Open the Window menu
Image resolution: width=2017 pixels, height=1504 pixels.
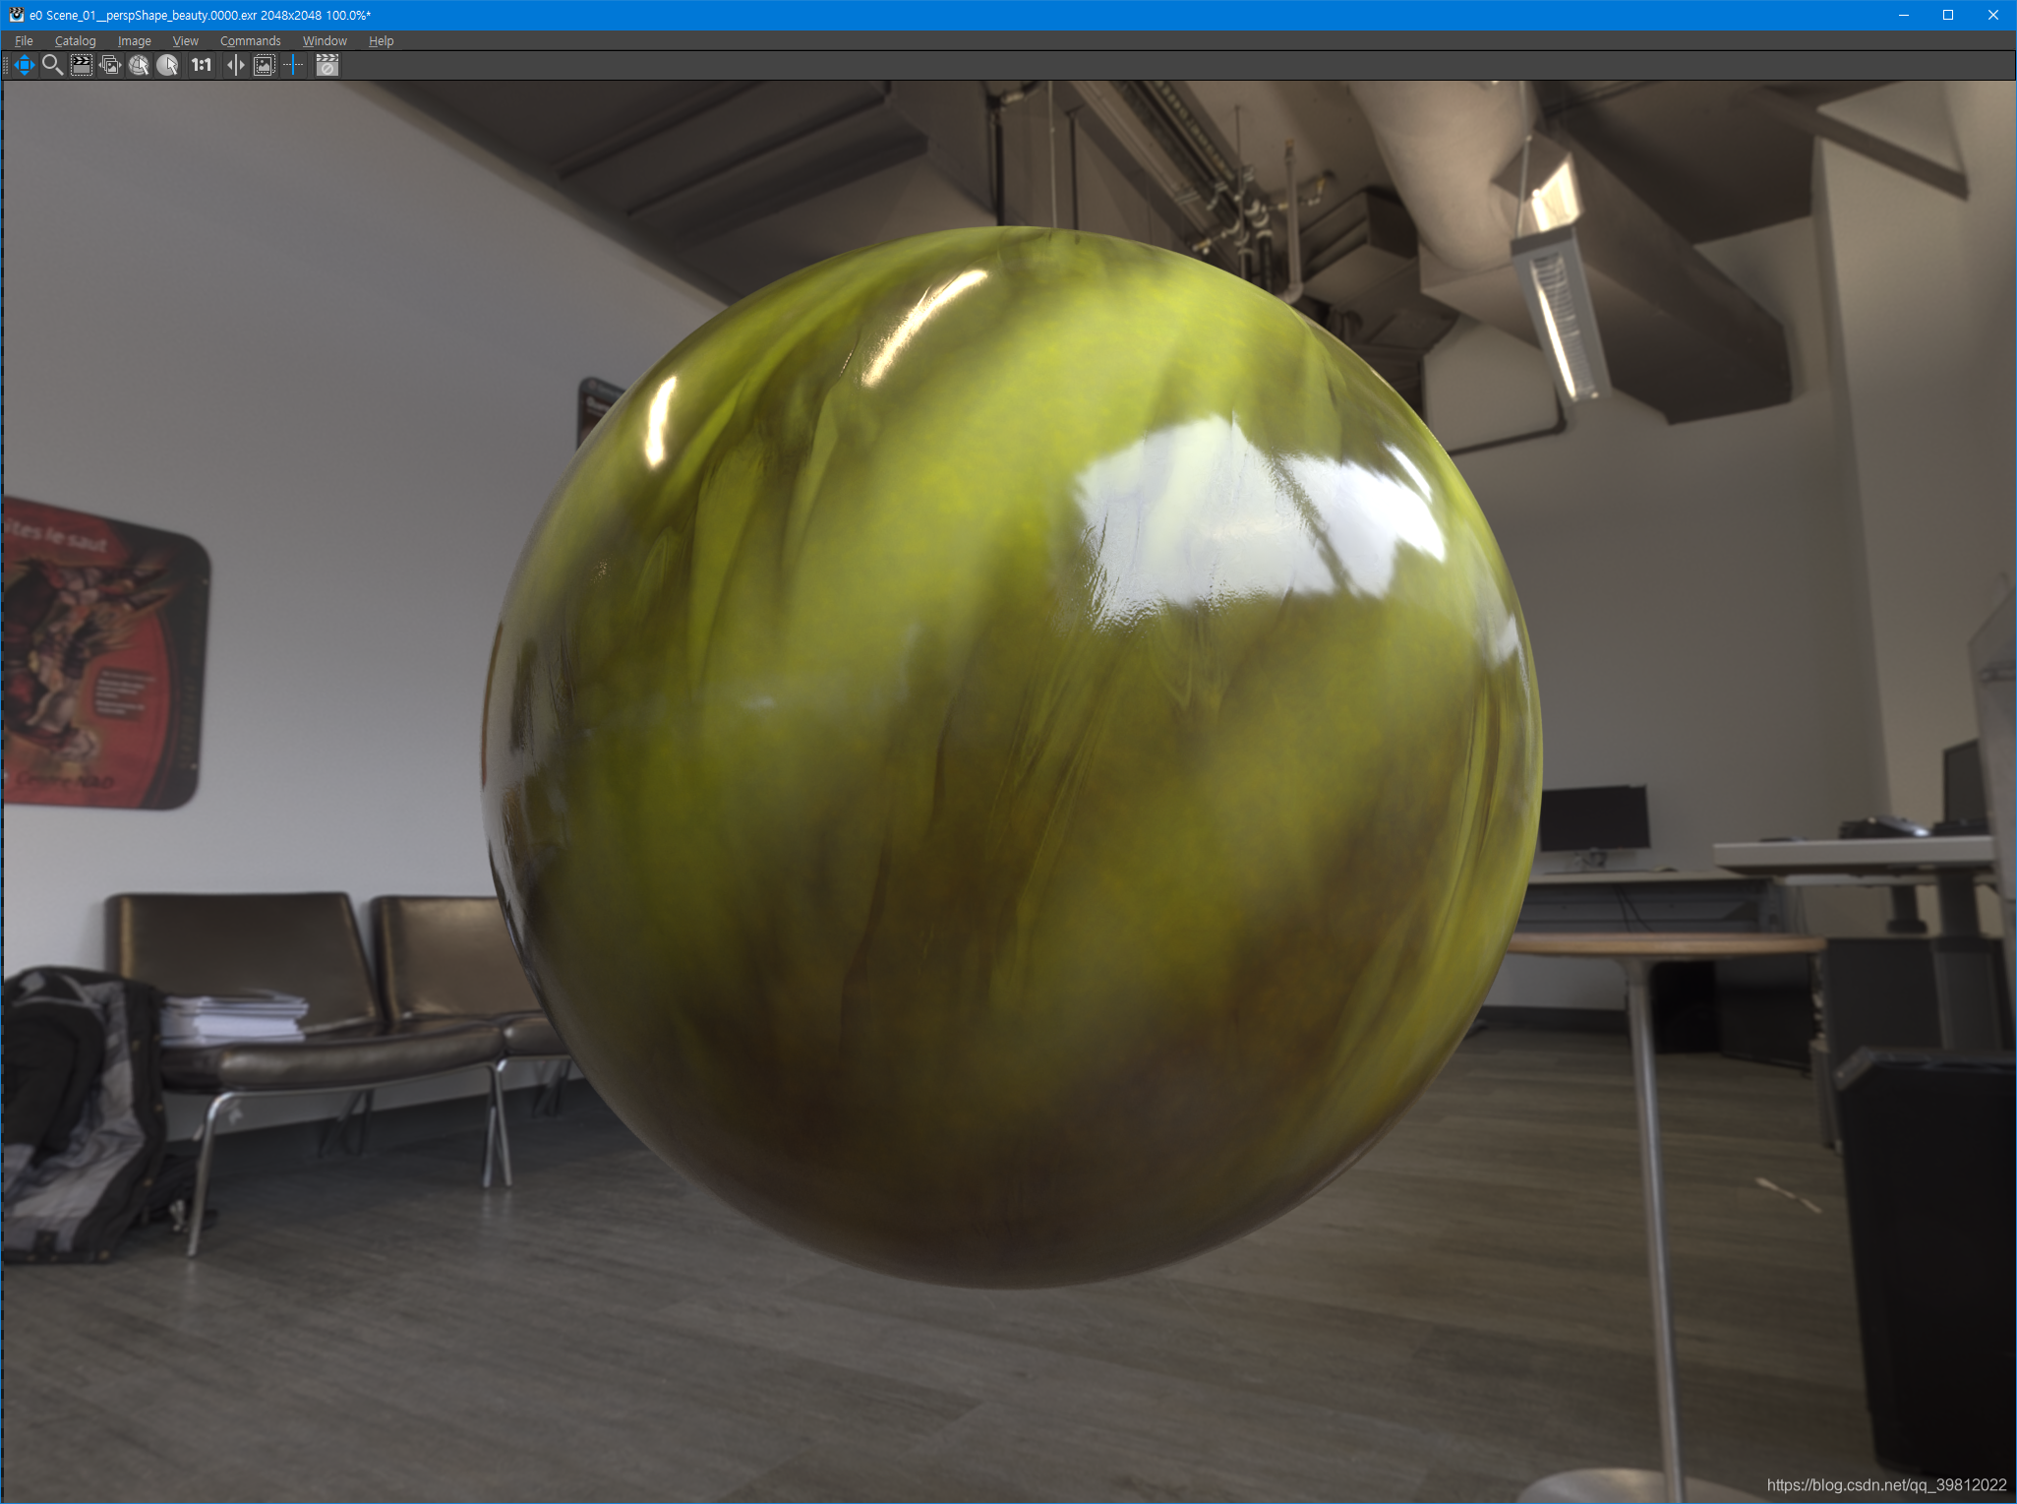pyautogui.click(x=325, y=40)
